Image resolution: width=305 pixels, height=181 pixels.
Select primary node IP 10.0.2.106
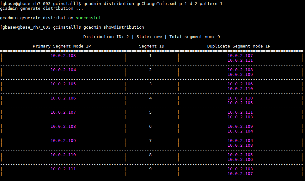(63, 98)
